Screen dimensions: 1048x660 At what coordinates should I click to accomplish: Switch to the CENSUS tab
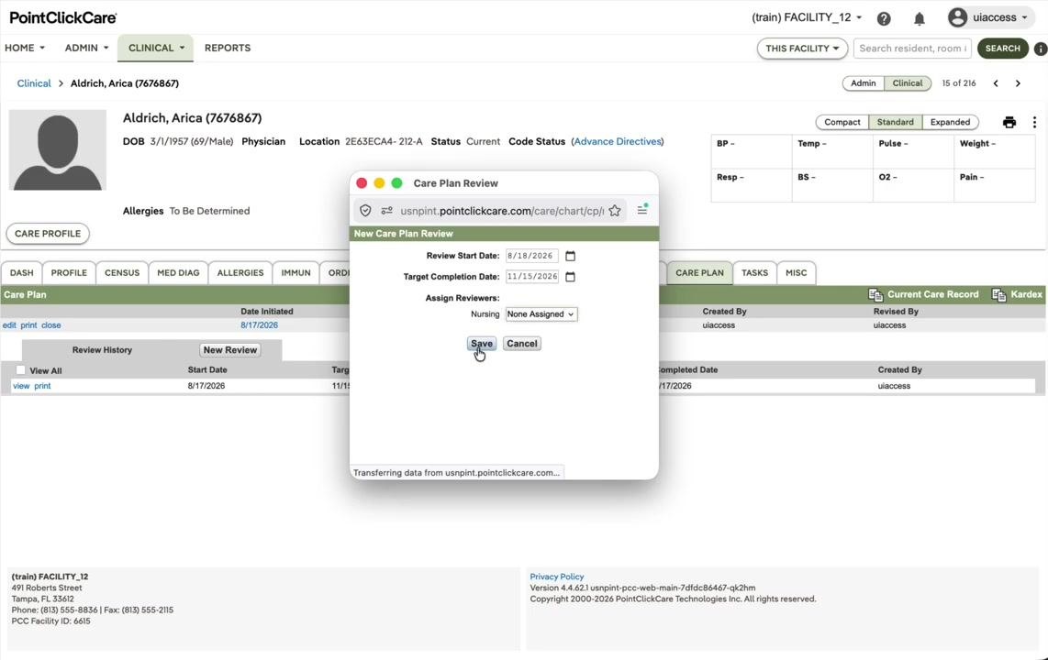[122, 273]
